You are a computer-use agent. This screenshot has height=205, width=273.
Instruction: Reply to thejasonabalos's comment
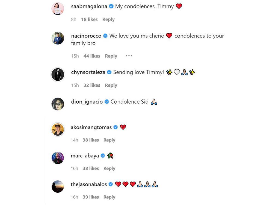[x=109, y=197]
